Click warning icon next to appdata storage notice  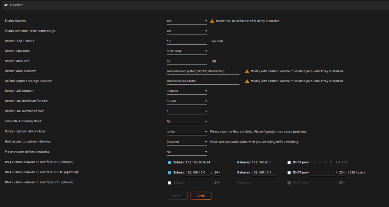tap(247, 81)
